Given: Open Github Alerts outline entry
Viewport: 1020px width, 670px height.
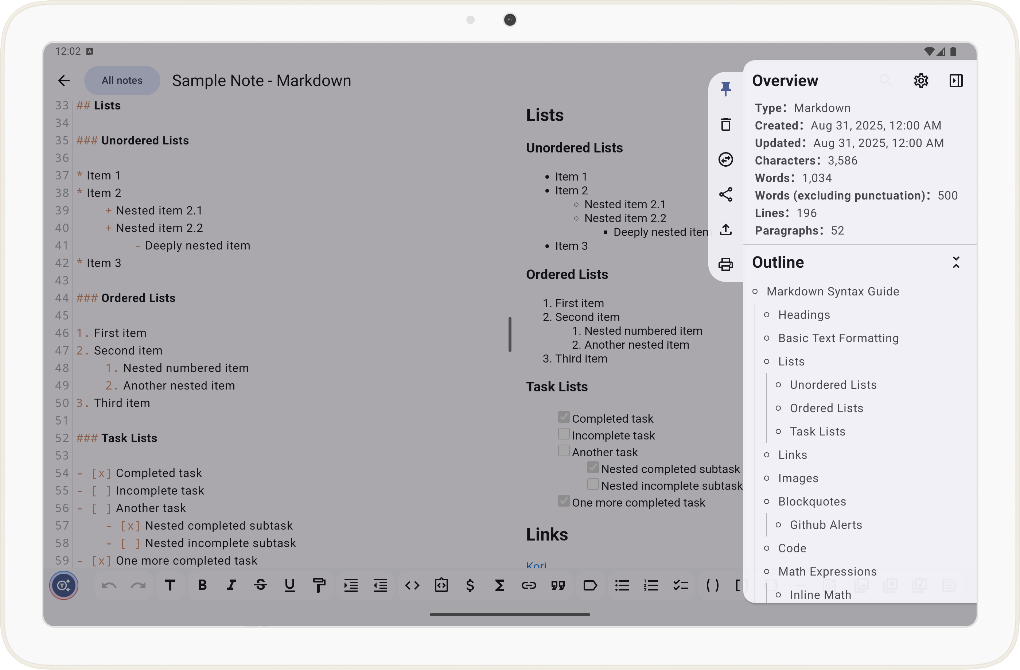Looking at the screenshot, I should (826, 525).
